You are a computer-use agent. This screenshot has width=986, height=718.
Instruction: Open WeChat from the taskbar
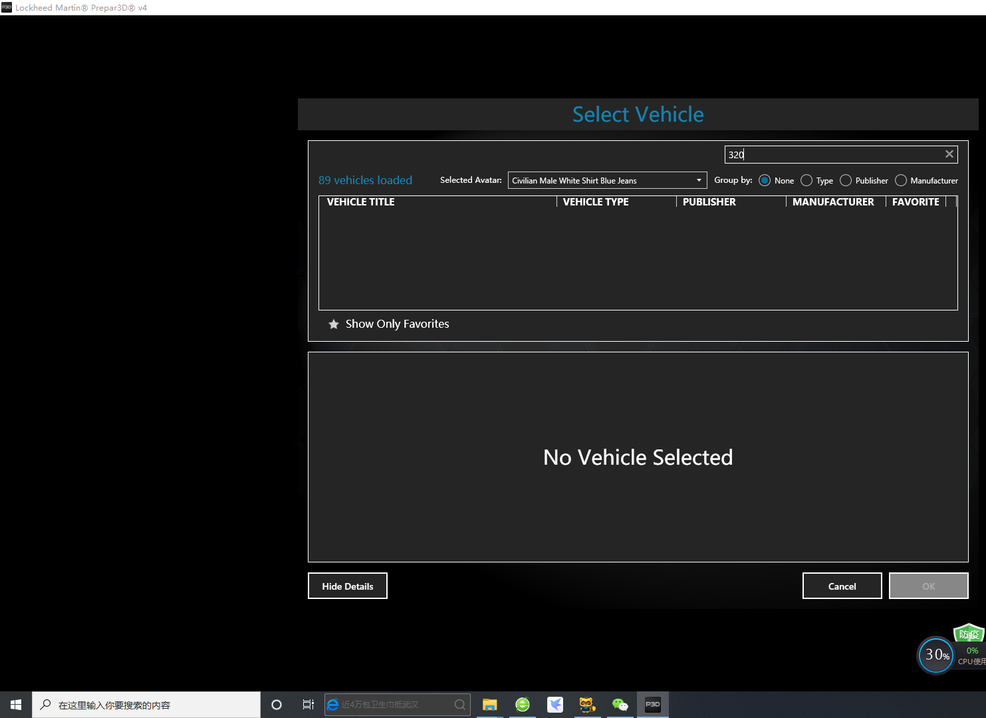coord(620,705)
